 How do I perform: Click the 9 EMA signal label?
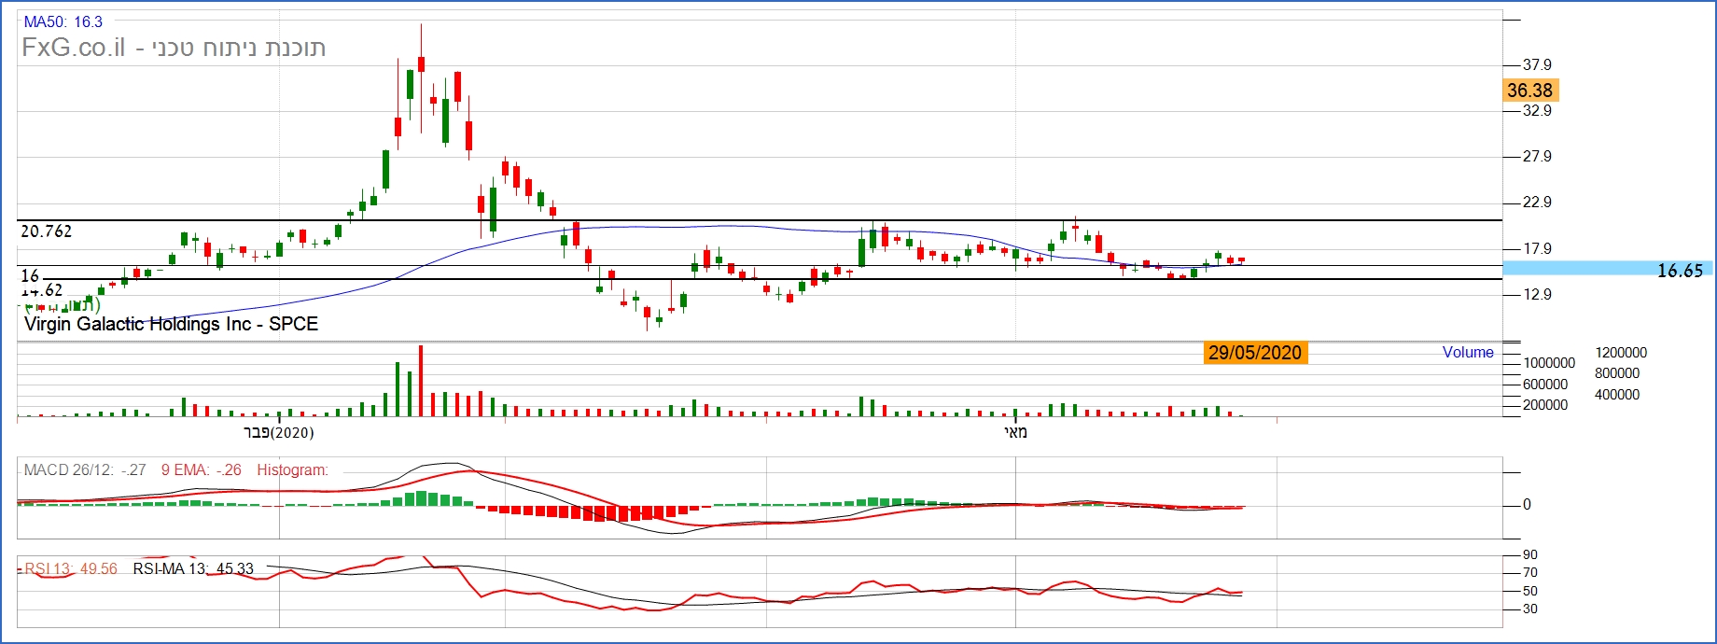click(x=201, y=470)
